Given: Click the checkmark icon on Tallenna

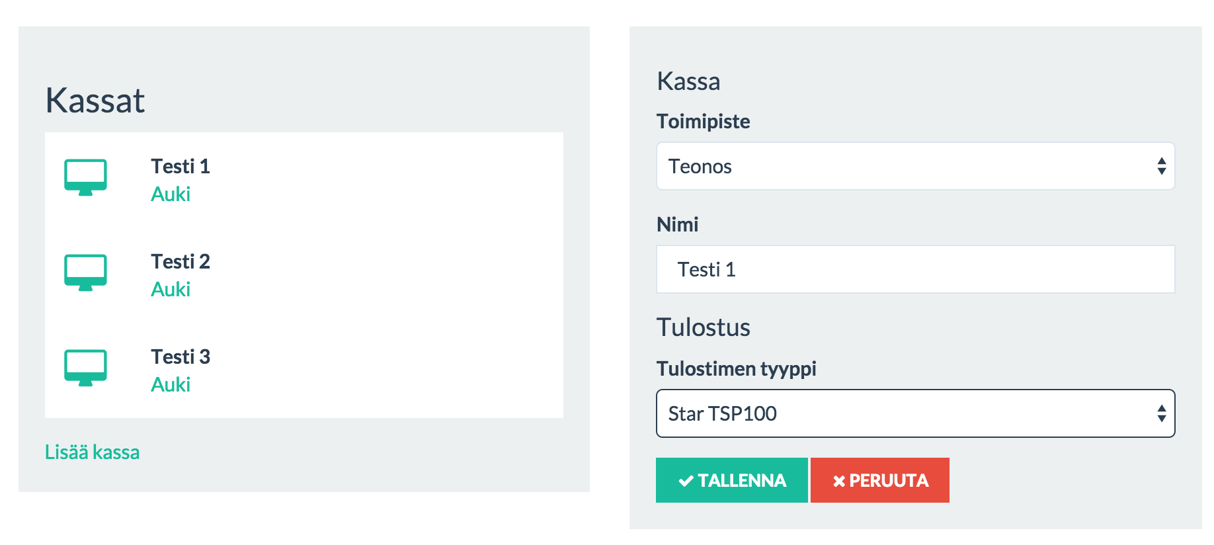Looking at the screenshot, I should 686,481.
